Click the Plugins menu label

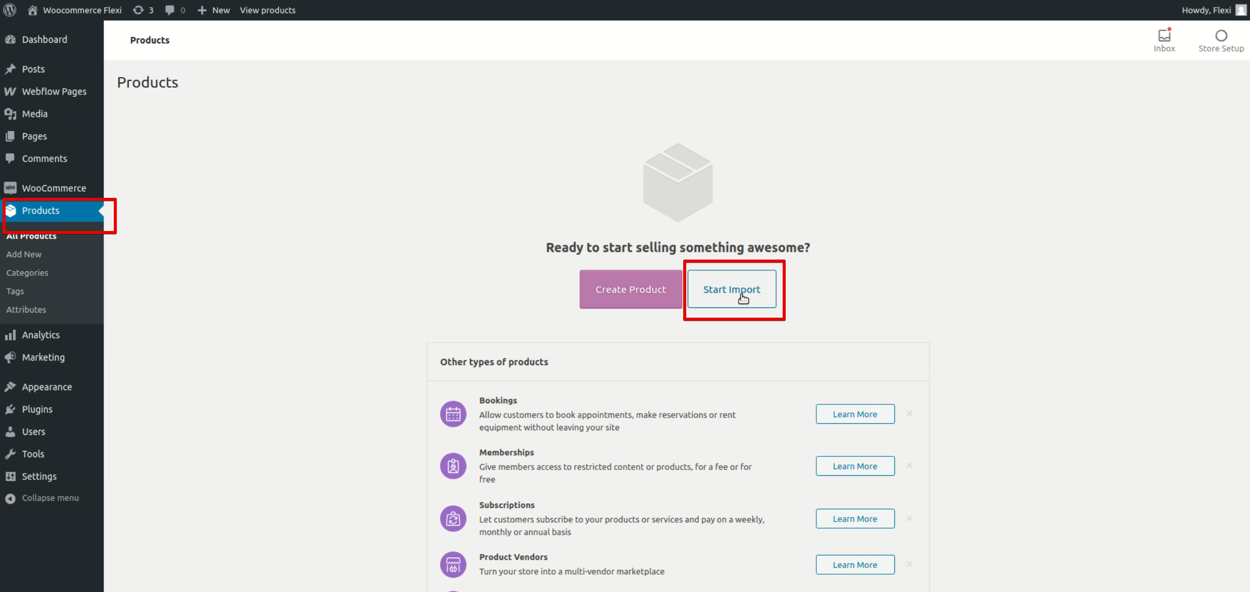(37, 409)
